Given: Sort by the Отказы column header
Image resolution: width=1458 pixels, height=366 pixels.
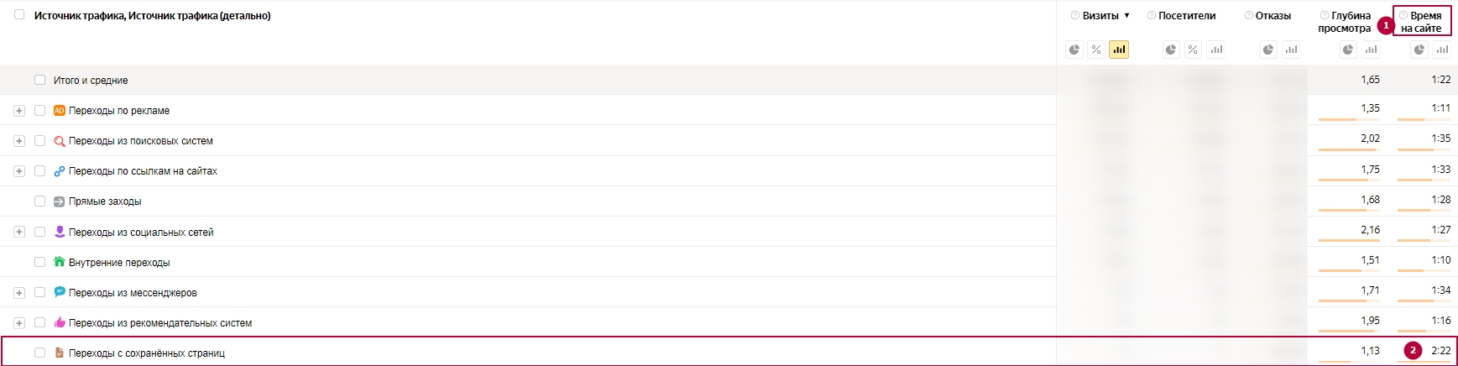Looking at the screenshot, I should point(1272,15).
